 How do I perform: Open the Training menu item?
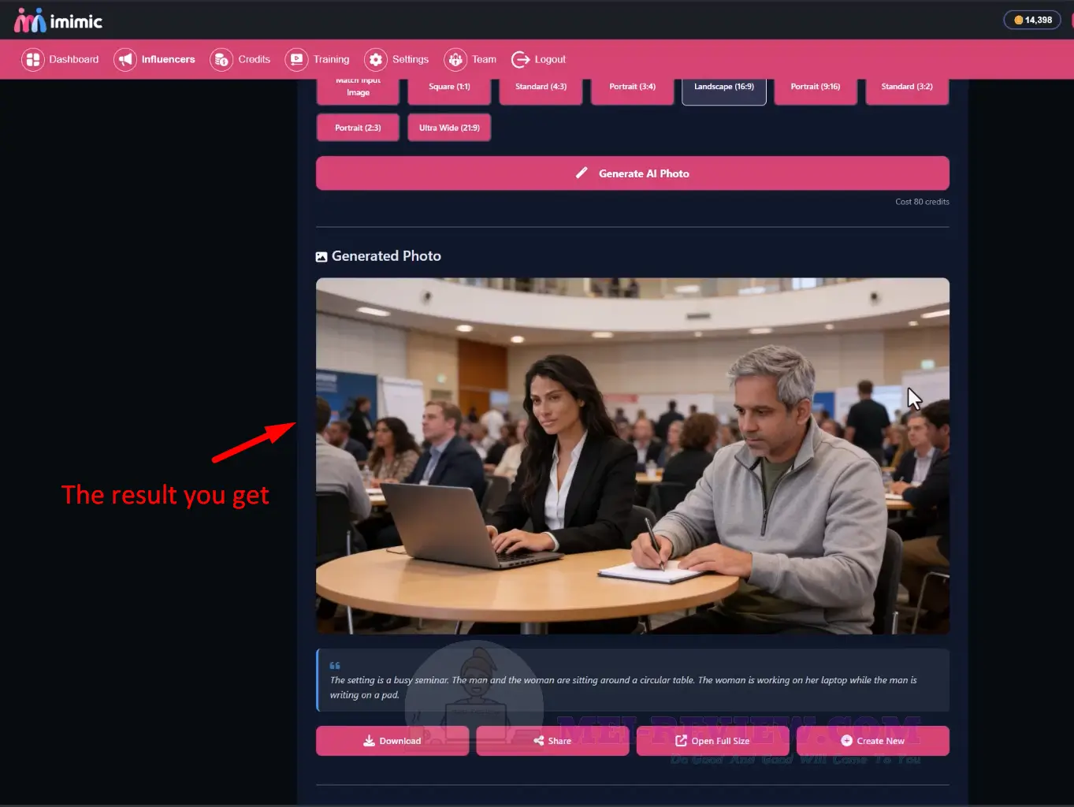(x=318, y=59)
